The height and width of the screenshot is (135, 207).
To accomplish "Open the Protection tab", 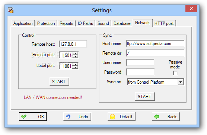I will point(46,23).
